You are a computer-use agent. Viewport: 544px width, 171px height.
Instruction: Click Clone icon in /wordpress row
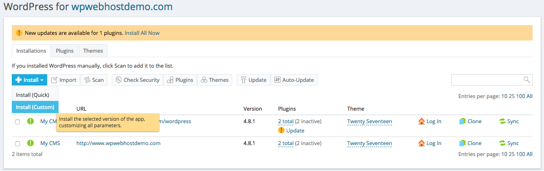tap(462, 121)
